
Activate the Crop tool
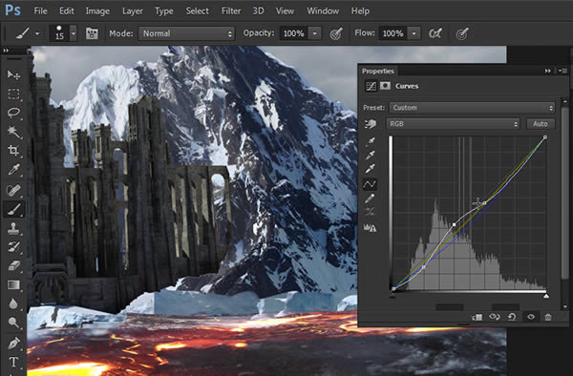click(14, 151)
